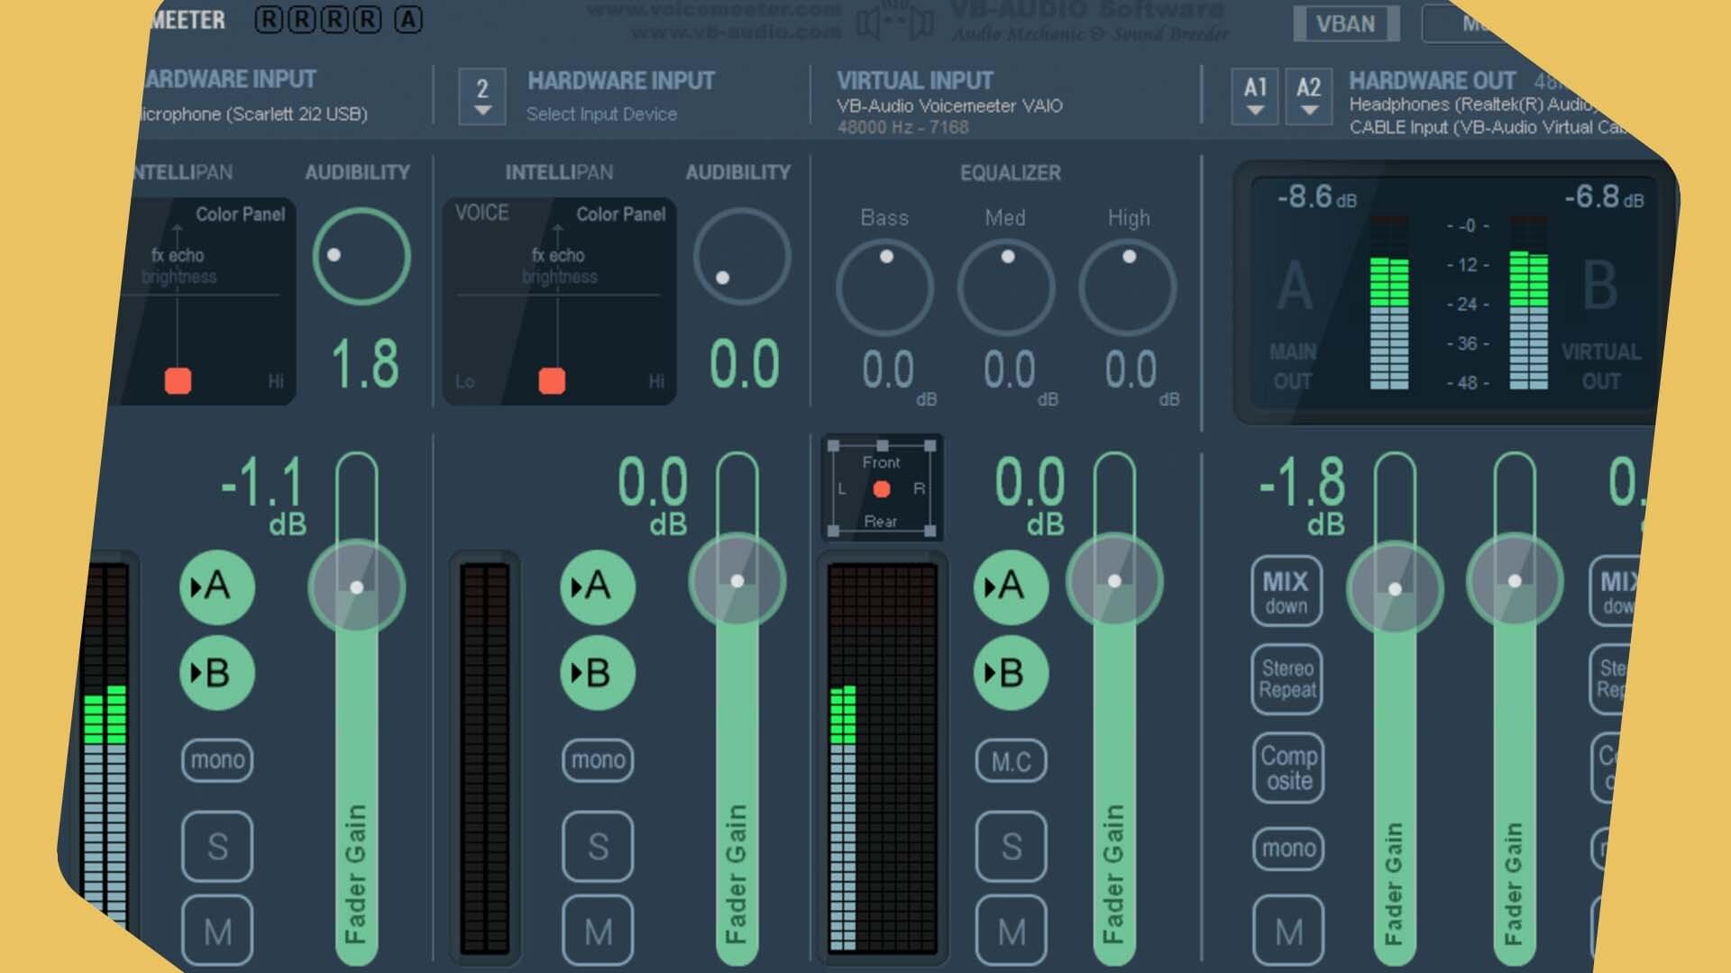
Task: Click the Front/Rear surround panner pad
Action: click(x=882, y=489)
